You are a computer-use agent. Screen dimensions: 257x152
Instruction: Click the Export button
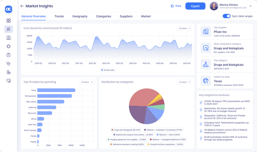195,6
